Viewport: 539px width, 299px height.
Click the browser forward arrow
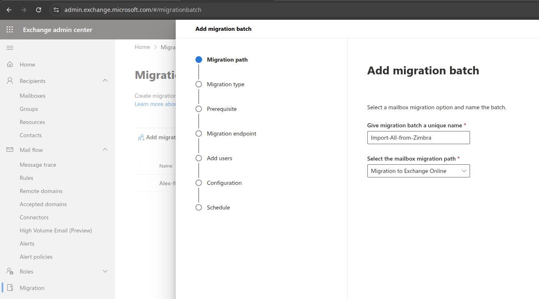(24, 9)
